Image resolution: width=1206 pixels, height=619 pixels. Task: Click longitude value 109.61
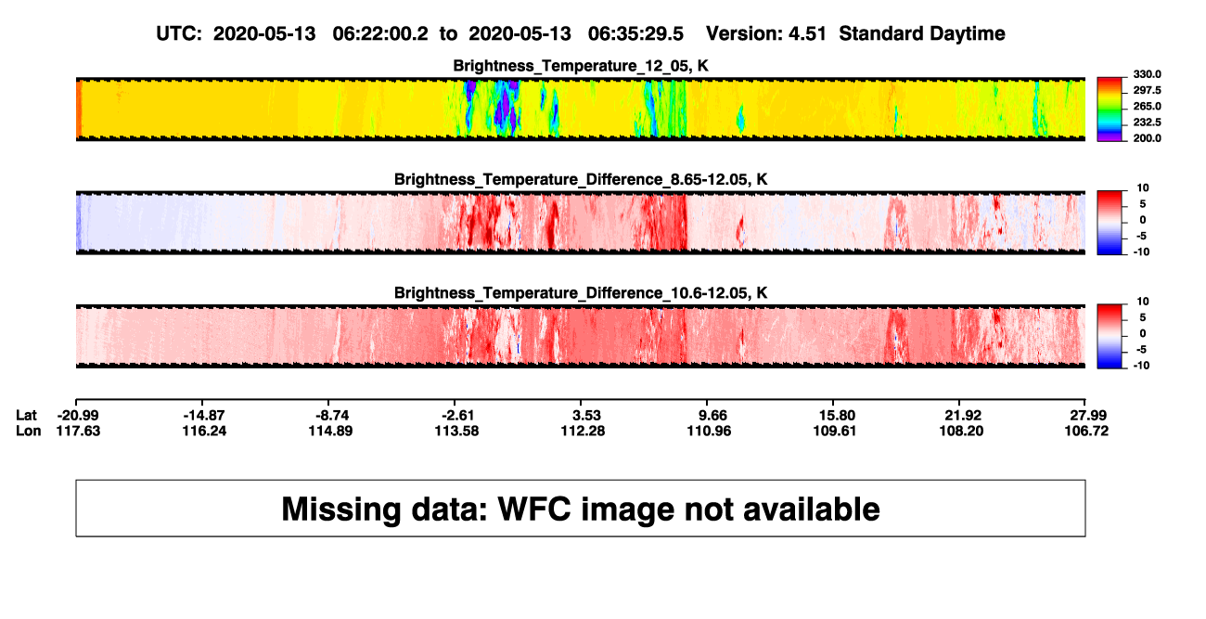click(x=837, y=431)
